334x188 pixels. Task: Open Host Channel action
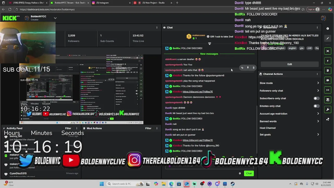click(x=268, y=128)
